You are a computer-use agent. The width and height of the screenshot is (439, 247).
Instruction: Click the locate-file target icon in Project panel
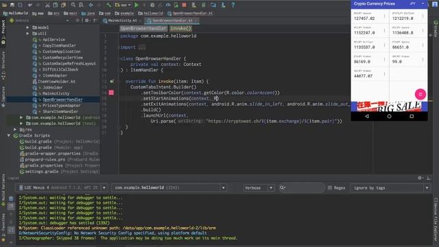[78, 21]
